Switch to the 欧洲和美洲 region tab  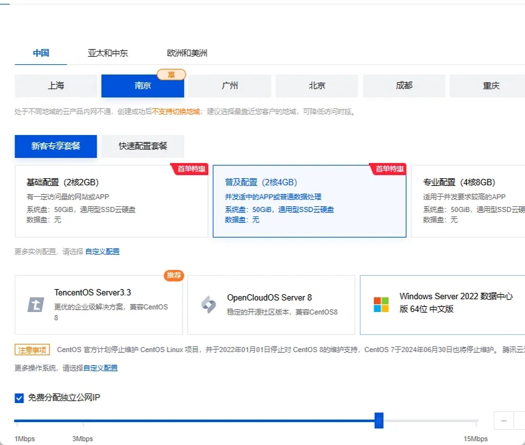[x=186, y=53]
